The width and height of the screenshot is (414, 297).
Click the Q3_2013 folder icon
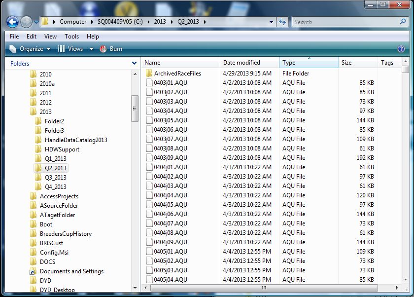38,177
